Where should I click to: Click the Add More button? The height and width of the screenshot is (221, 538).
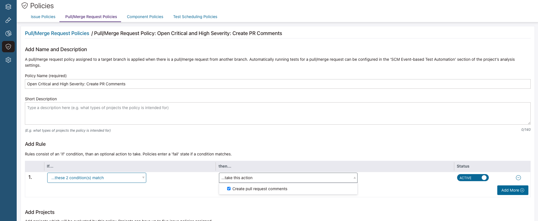513,190
